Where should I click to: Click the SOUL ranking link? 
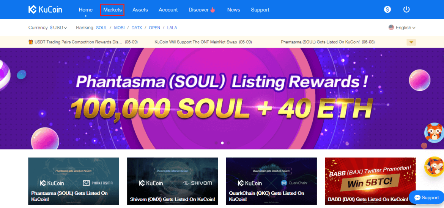pos(102,28)
